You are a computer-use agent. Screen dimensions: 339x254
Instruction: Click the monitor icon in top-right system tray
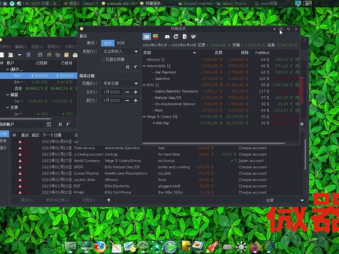coord(298,3)
